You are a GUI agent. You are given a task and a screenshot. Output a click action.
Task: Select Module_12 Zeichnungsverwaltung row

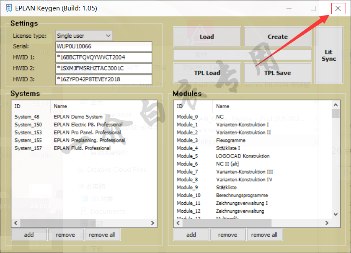[253, 211]
